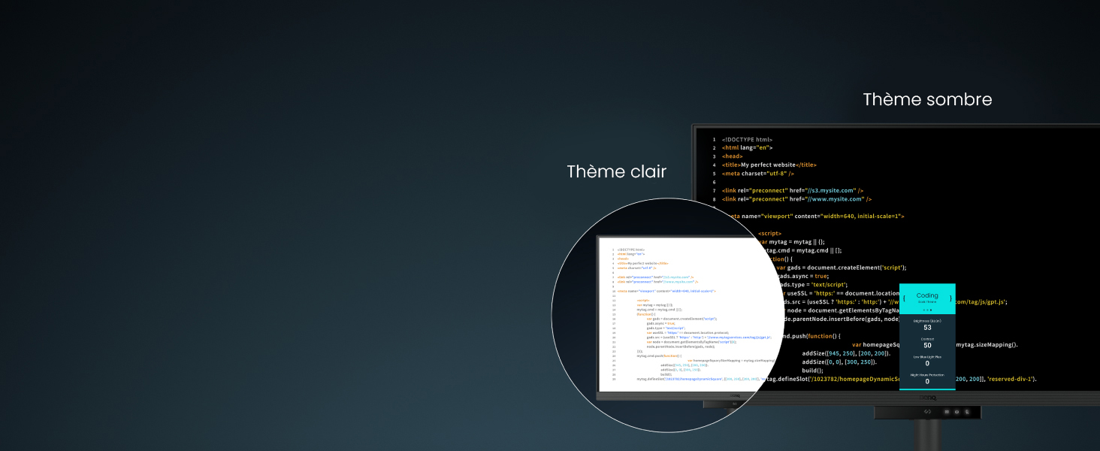Click the middle power-style button on the monitor bar
Image resolution: width=1100 pixels, height=451 pixels.
[956, 412]
